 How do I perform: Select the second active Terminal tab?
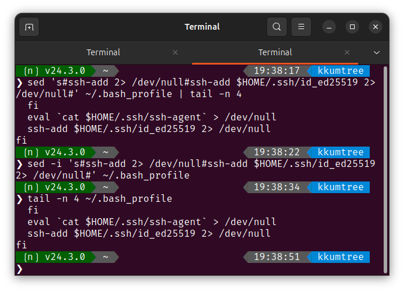click(x=275, y=52)
